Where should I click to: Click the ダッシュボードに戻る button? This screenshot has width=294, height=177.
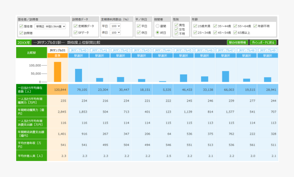click(263, 43)
